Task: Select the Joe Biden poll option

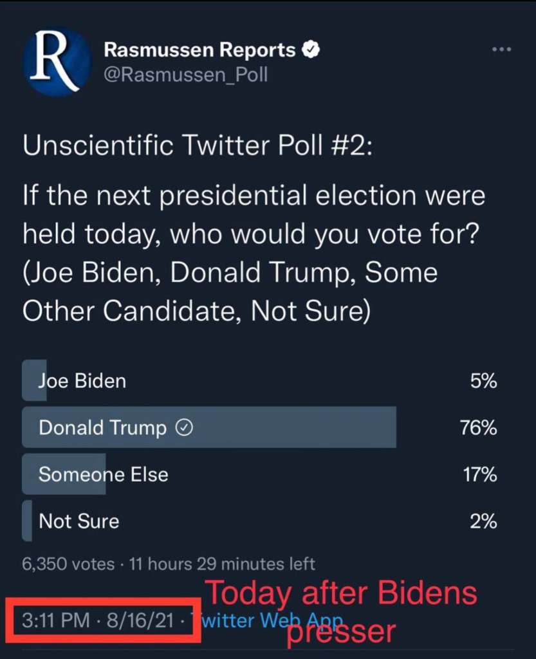Action: 82,381
